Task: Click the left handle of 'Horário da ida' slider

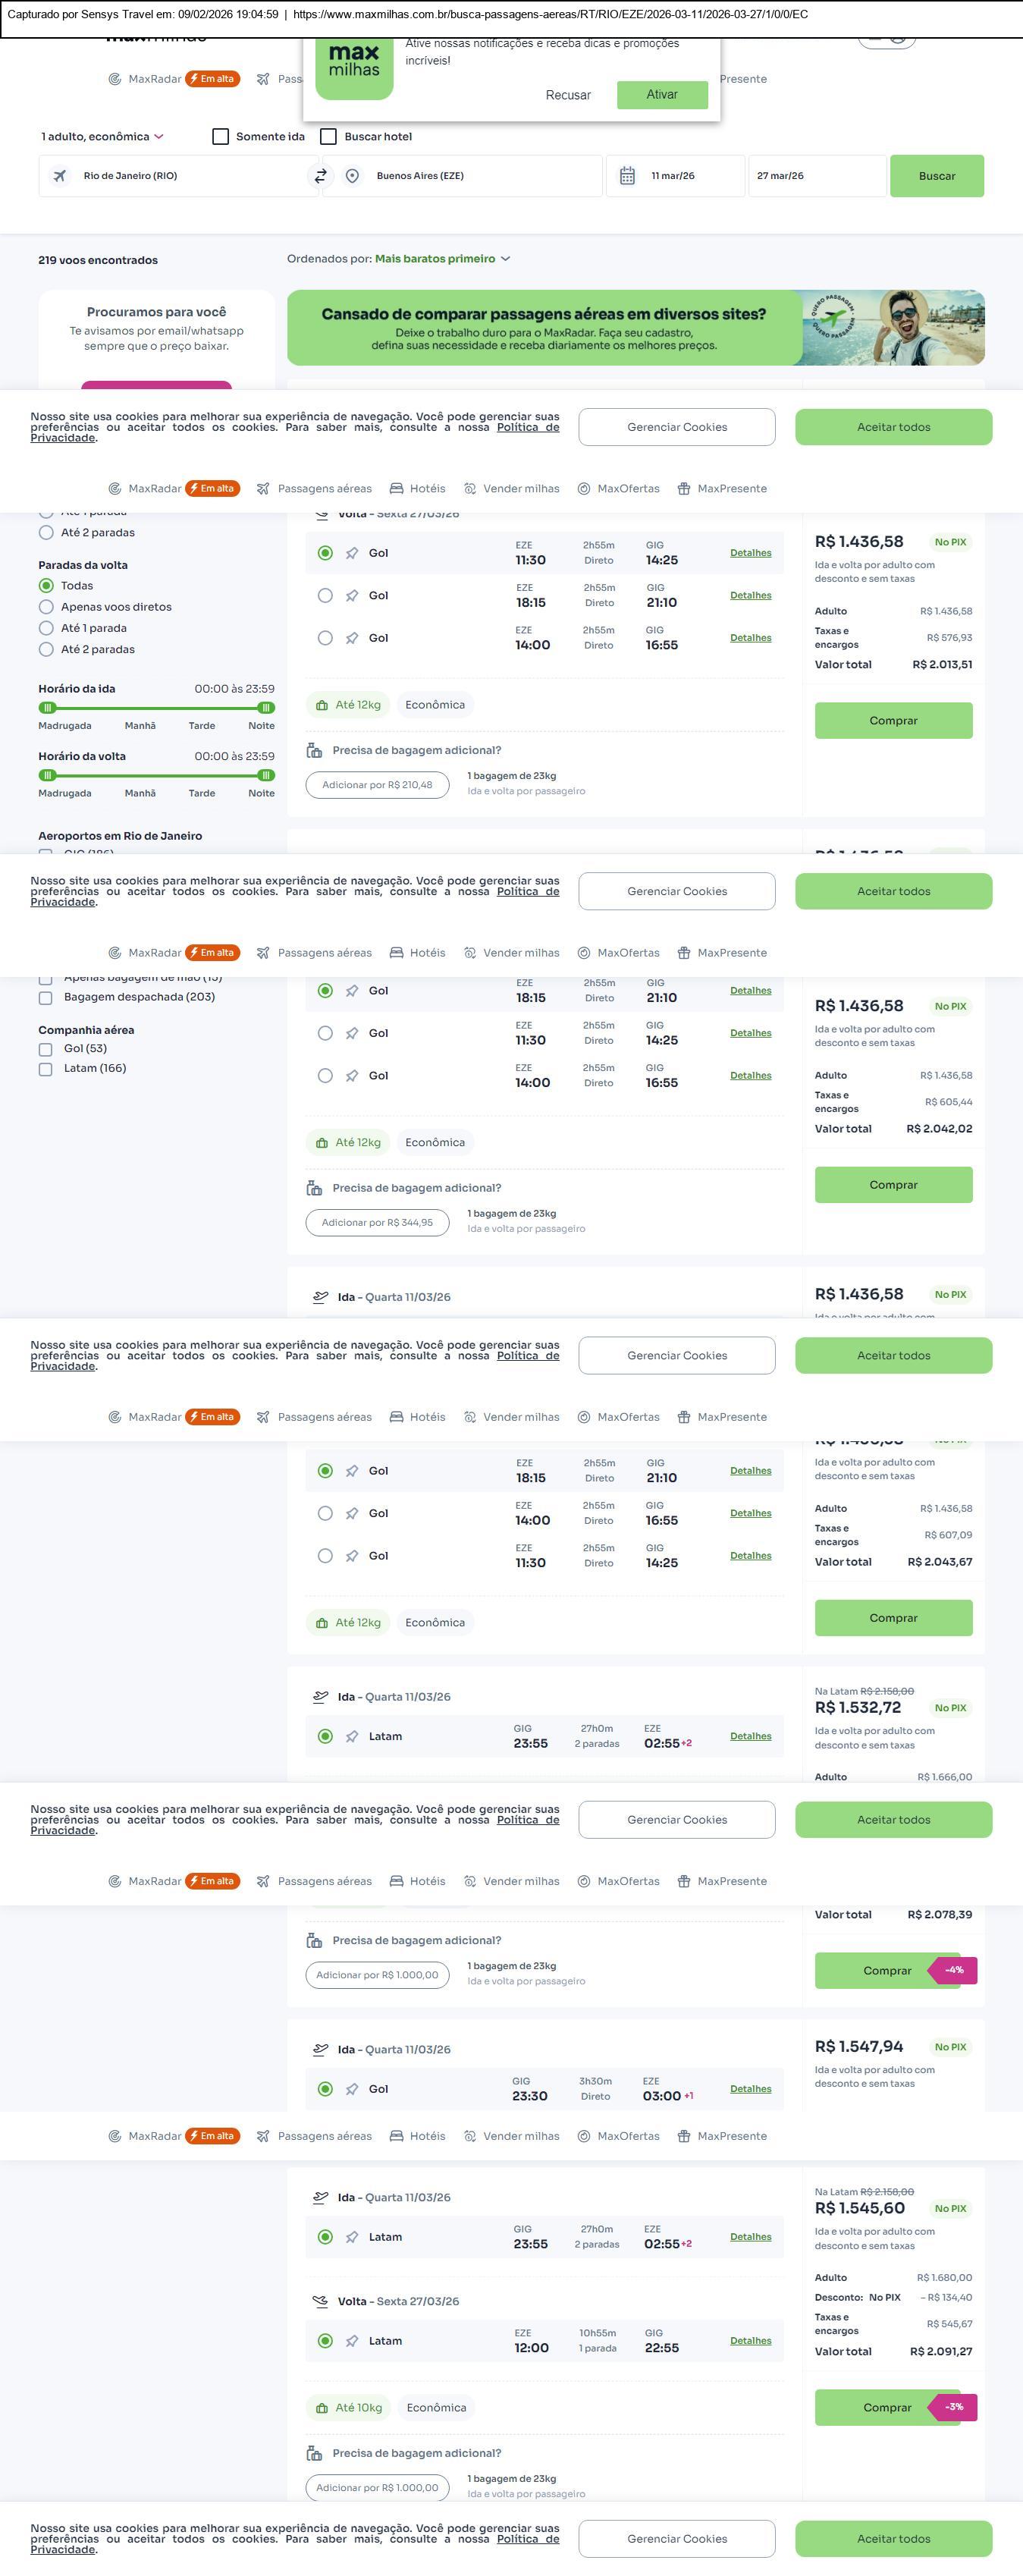Action: (47, 708)
